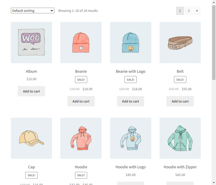
Task: Click the next page arrow icon
Action: tap(197, 11)
